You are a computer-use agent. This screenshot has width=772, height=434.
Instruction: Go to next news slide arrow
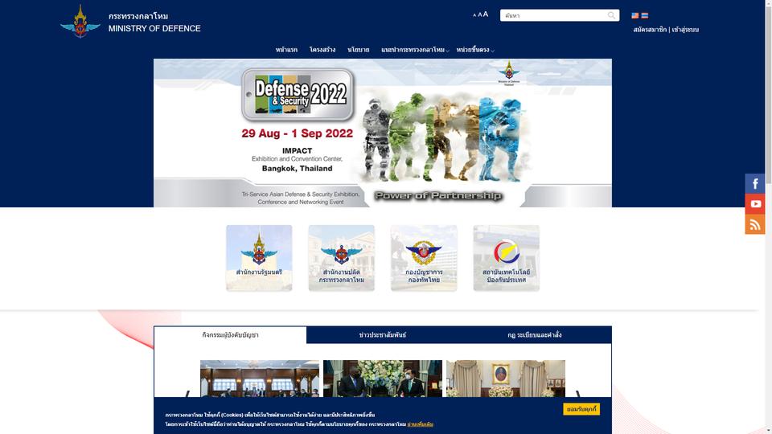[578, 394]
